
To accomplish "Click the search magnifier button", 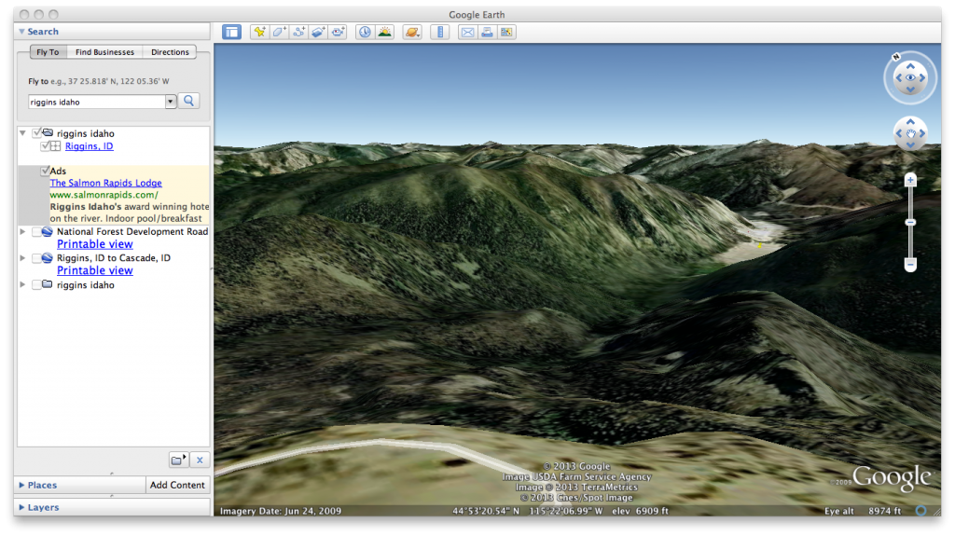I will 188,101.
